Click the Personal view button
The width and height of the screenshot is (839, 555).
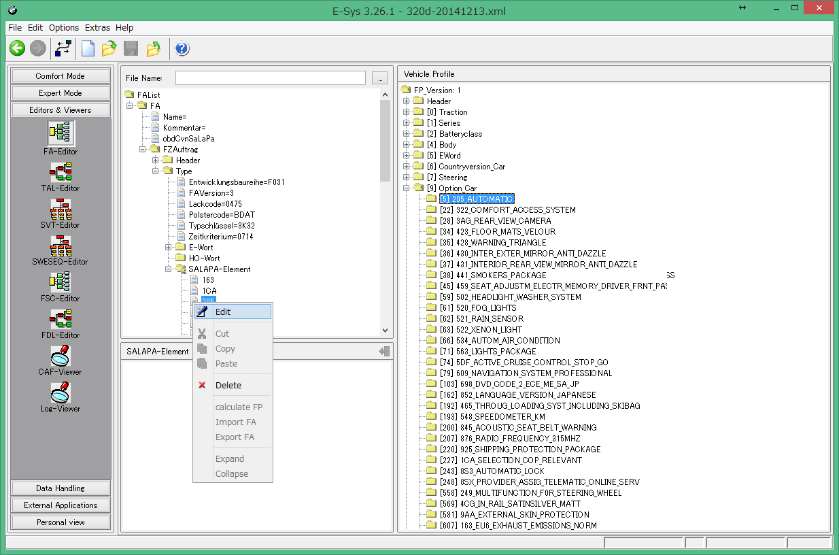point(61,522)
